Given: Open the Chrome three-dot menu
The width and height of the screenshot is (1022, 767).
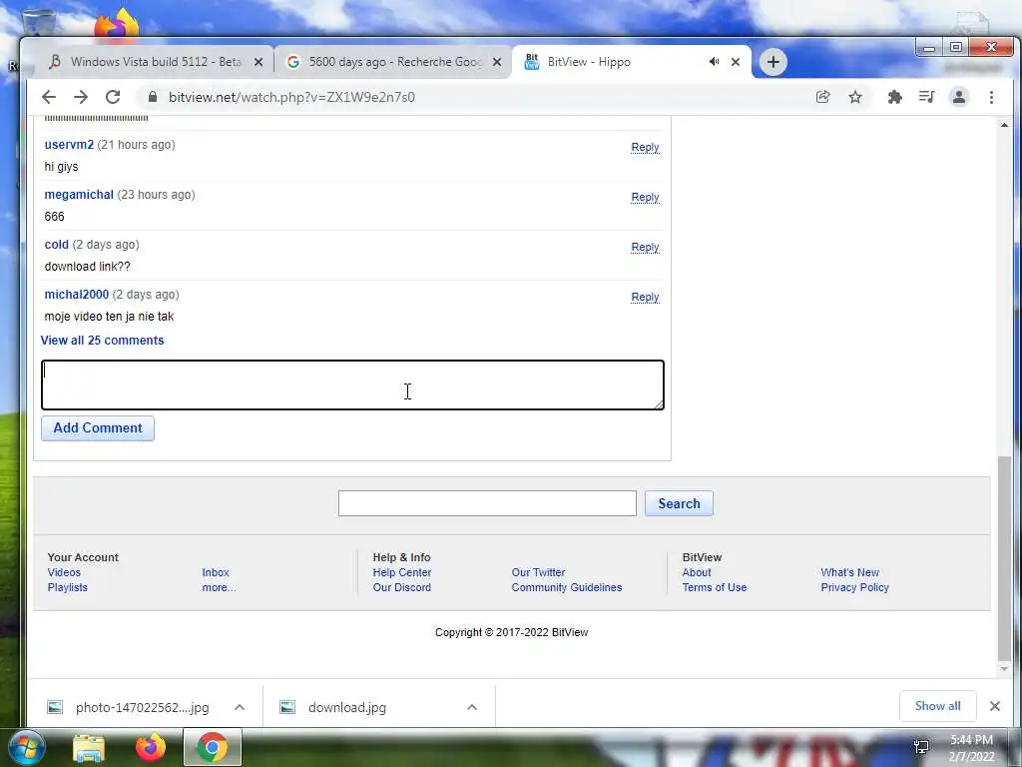Looking at the screenshot, I should 991,97.
